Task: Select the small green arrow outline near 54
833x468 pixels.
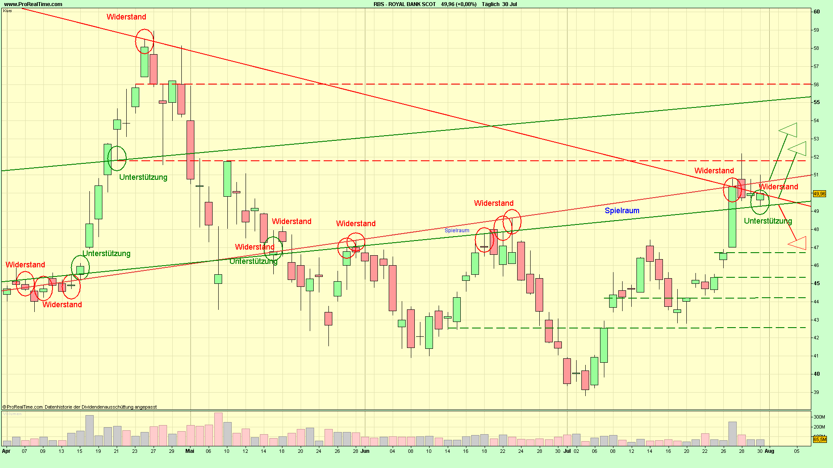Action: [x=788, y=130]
